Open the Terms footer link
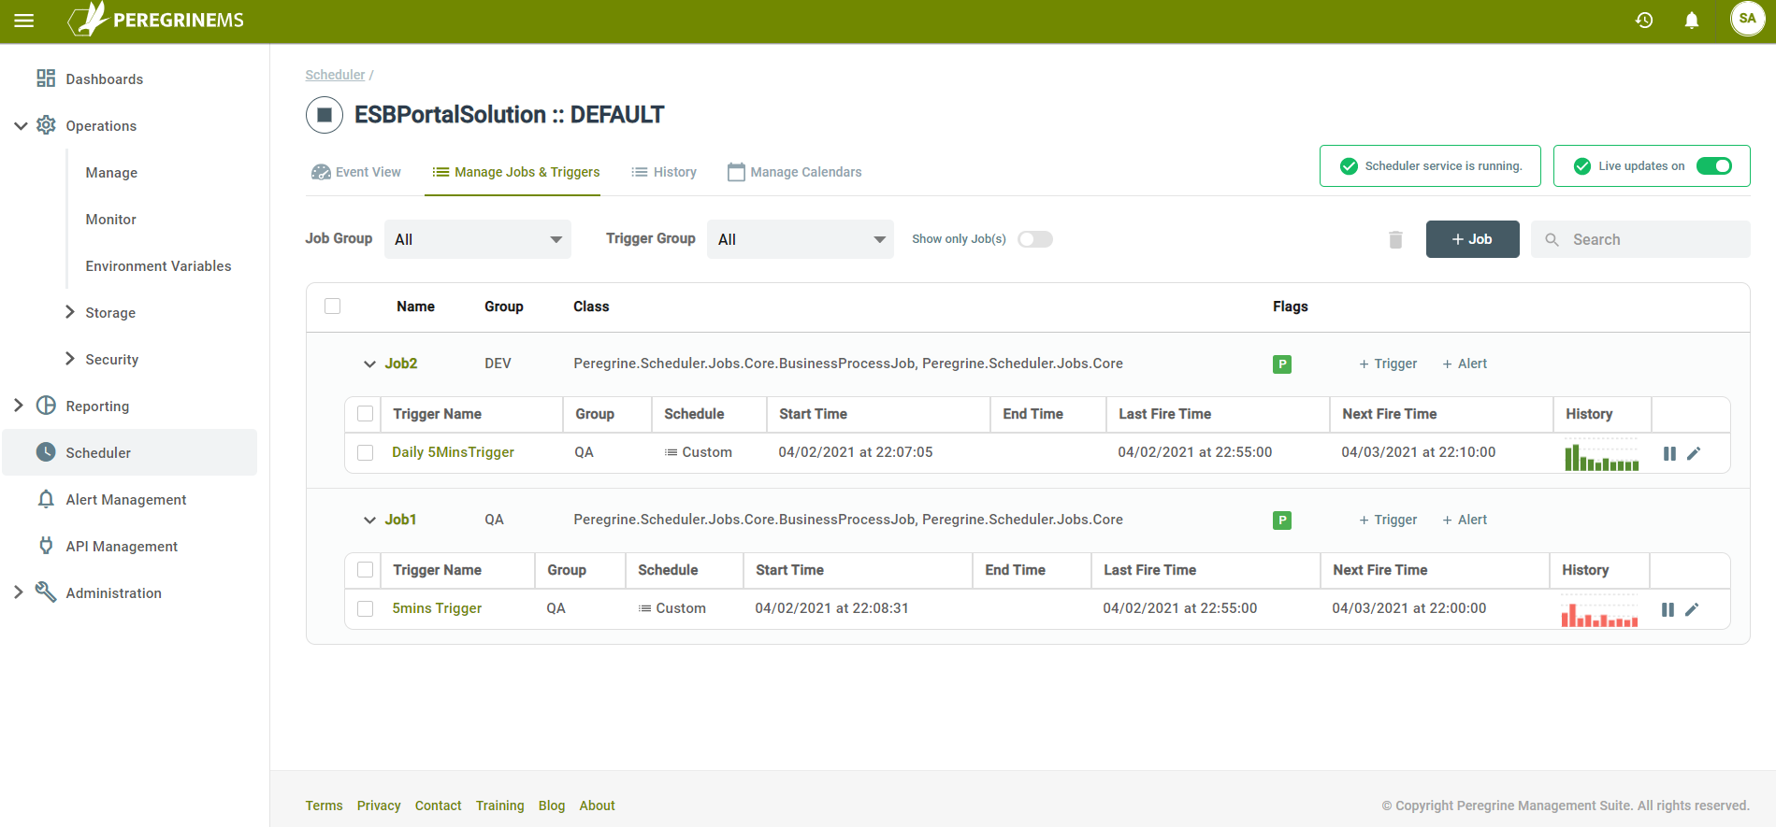This screenshot has height=827, width=1776. [x=324, y=806]
